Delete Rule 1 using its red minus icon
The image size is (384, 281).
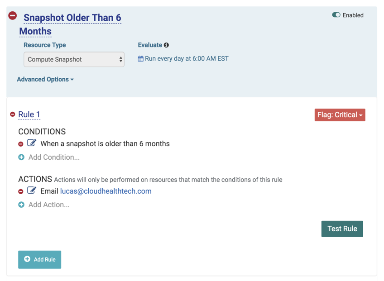tap(13, 114)
